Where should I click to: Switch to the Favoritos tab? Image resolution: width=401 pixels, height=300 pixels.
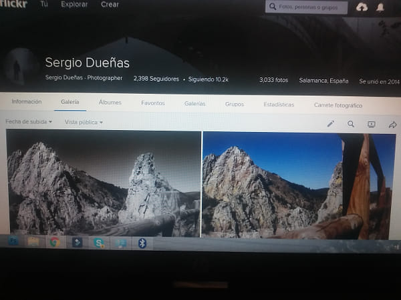coord(153,103)
